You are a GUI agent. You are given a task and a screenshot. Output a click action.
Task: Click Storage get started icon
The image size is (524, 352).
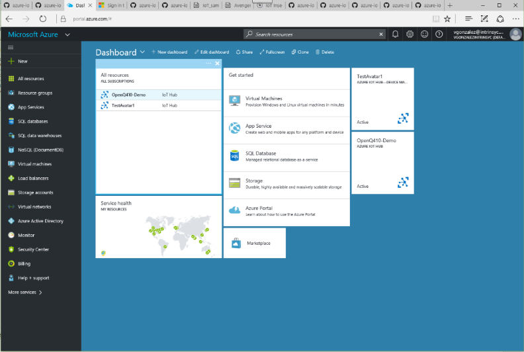click(x=235, y=183)
